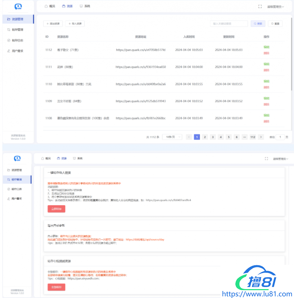Click the red 立即转存 button
Screen dimensions: 294x298
click(x=56, y=209)
